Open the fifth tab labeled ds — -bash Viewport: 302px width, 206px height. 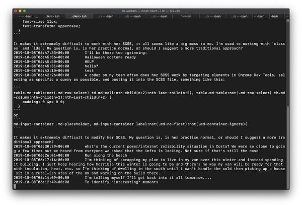(132, 17)
